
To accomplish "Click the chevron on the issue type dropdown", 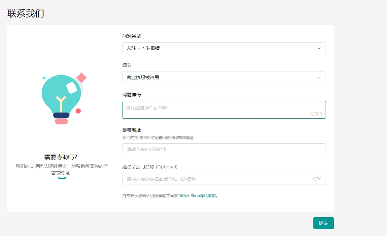I will click(x=319, y=48).
